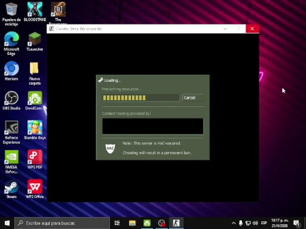Click 'Content hosting provided by:' label

(x=126, y=114)
